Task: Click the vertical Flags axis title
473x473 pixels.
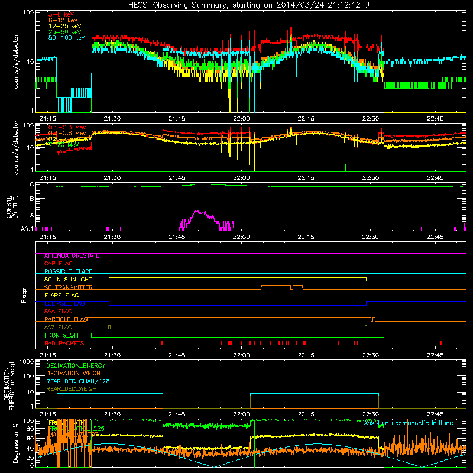Action: point(24,295)
